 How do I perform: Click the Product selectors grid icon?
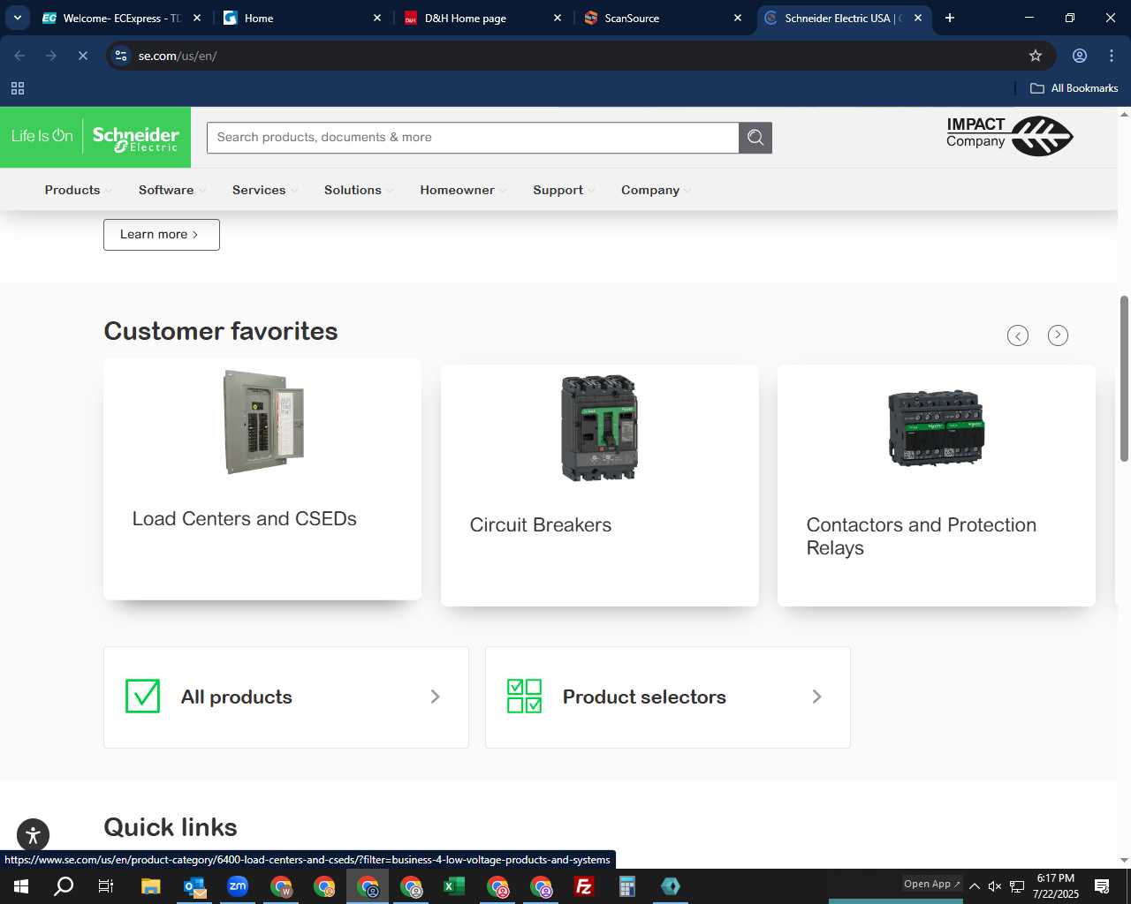[x=525, y=697]
